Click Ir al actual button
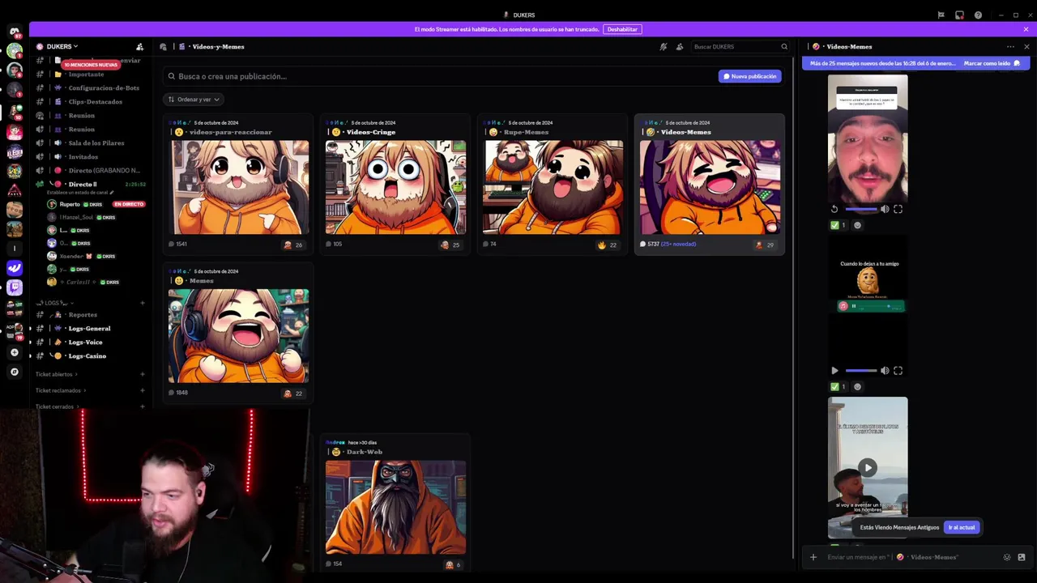The width and height of the screenshot is (1037, 583). (x=962, y=527)
